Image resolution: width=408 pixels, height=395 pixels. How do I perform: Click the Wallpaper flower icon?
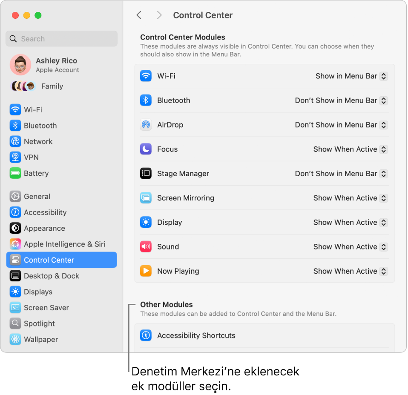pos(15,339)
